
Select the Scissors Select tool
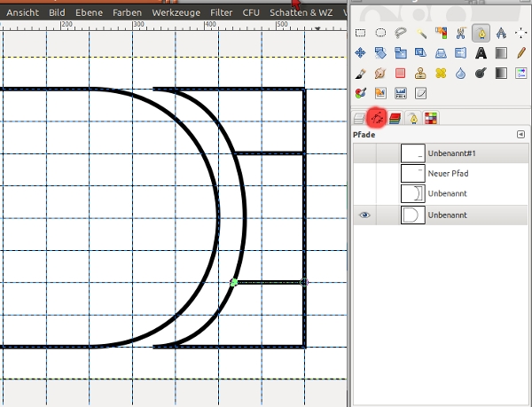461,33
